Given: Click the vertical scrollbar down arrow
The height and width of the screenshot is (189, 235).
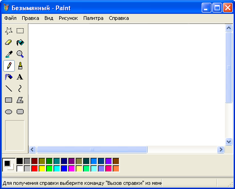Looking at the screenshot, I should [x=229, y=141].
